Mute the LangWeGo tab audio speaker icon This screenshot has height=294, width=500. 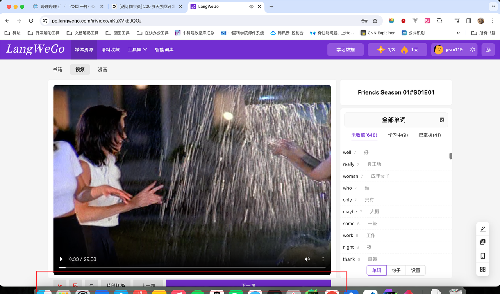pos(251,7)
